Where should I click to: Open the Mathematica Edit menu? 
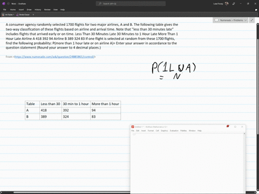(x=138, y=131)
